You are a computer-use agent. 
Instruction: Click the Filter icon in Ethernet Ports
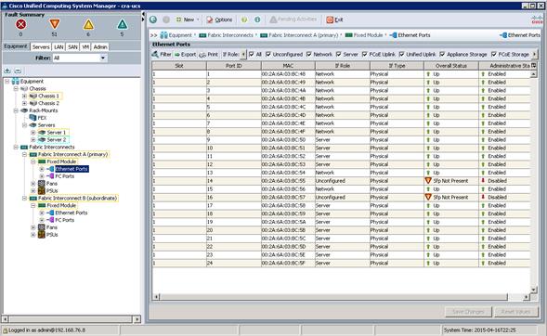tap(162, 55)
